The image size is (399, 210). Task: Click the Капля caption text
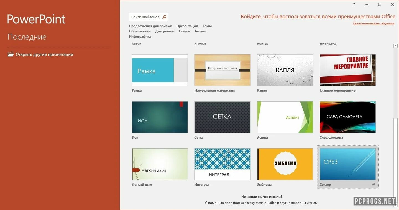click(262, 90)
